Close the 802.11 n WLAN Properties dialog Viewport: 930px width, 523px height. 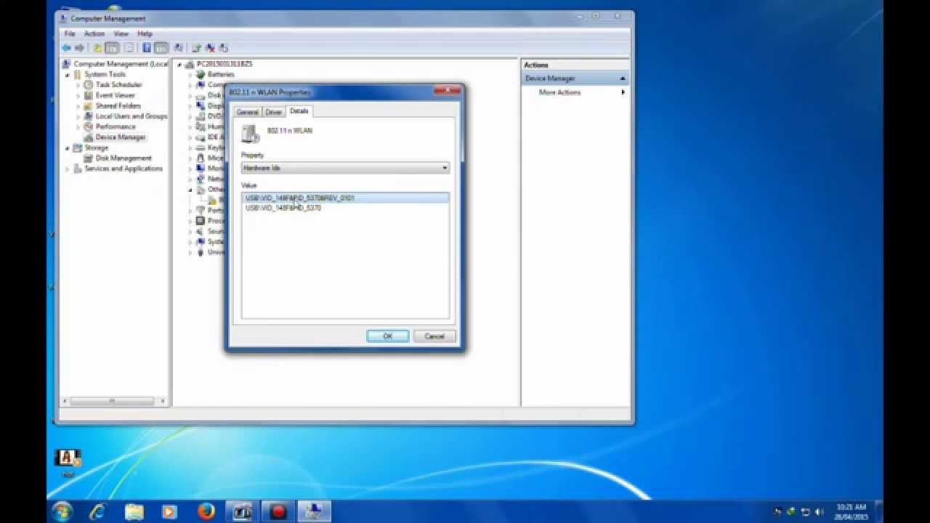[448, 92]
